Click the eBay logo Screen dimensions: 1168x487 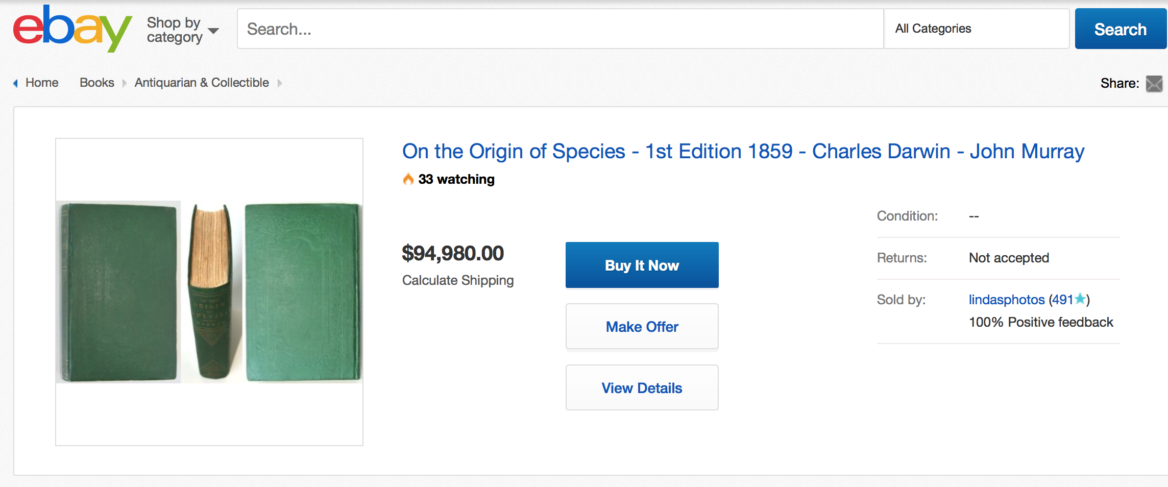tap(72, 29)
